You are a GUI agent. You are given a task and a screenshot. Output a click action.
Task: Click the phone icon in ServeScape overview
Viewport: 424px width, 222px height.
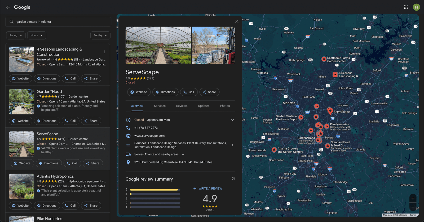128,128
